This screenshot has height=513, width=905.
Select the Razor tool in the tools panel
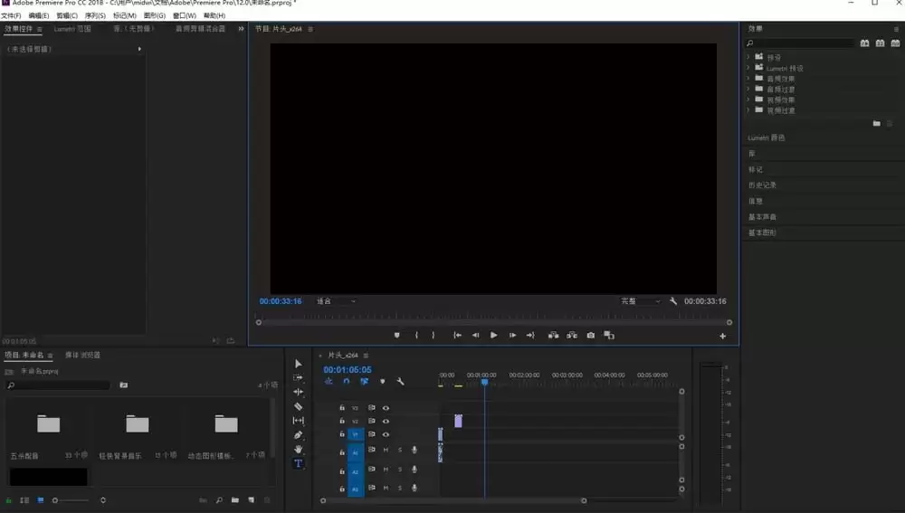point(299,406)
